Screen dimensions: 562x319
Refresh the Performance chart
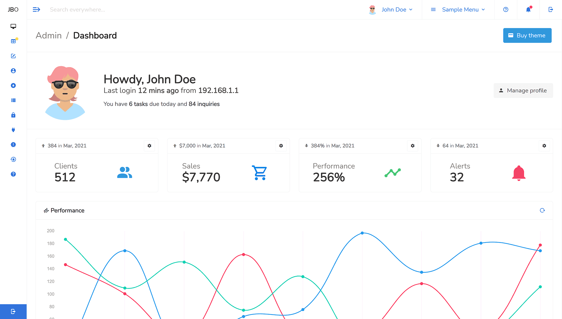(x=542, y=210)
